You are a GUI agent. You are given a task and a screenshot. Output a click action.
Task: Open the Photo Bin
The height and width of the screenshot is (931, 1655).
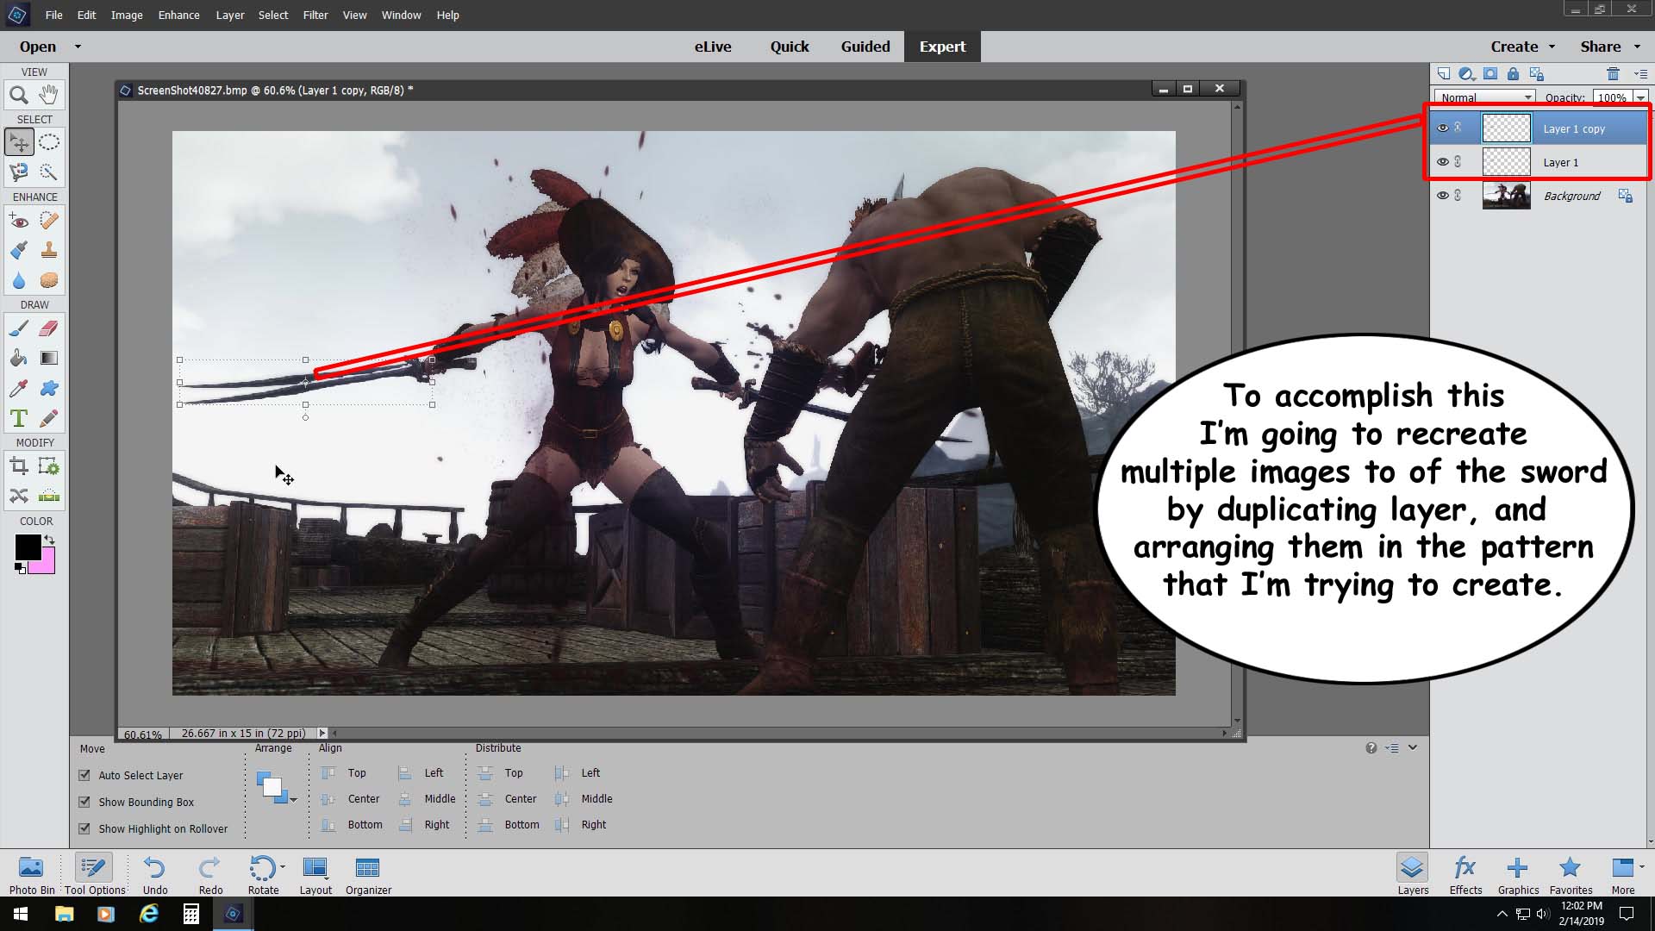point(32,874)
